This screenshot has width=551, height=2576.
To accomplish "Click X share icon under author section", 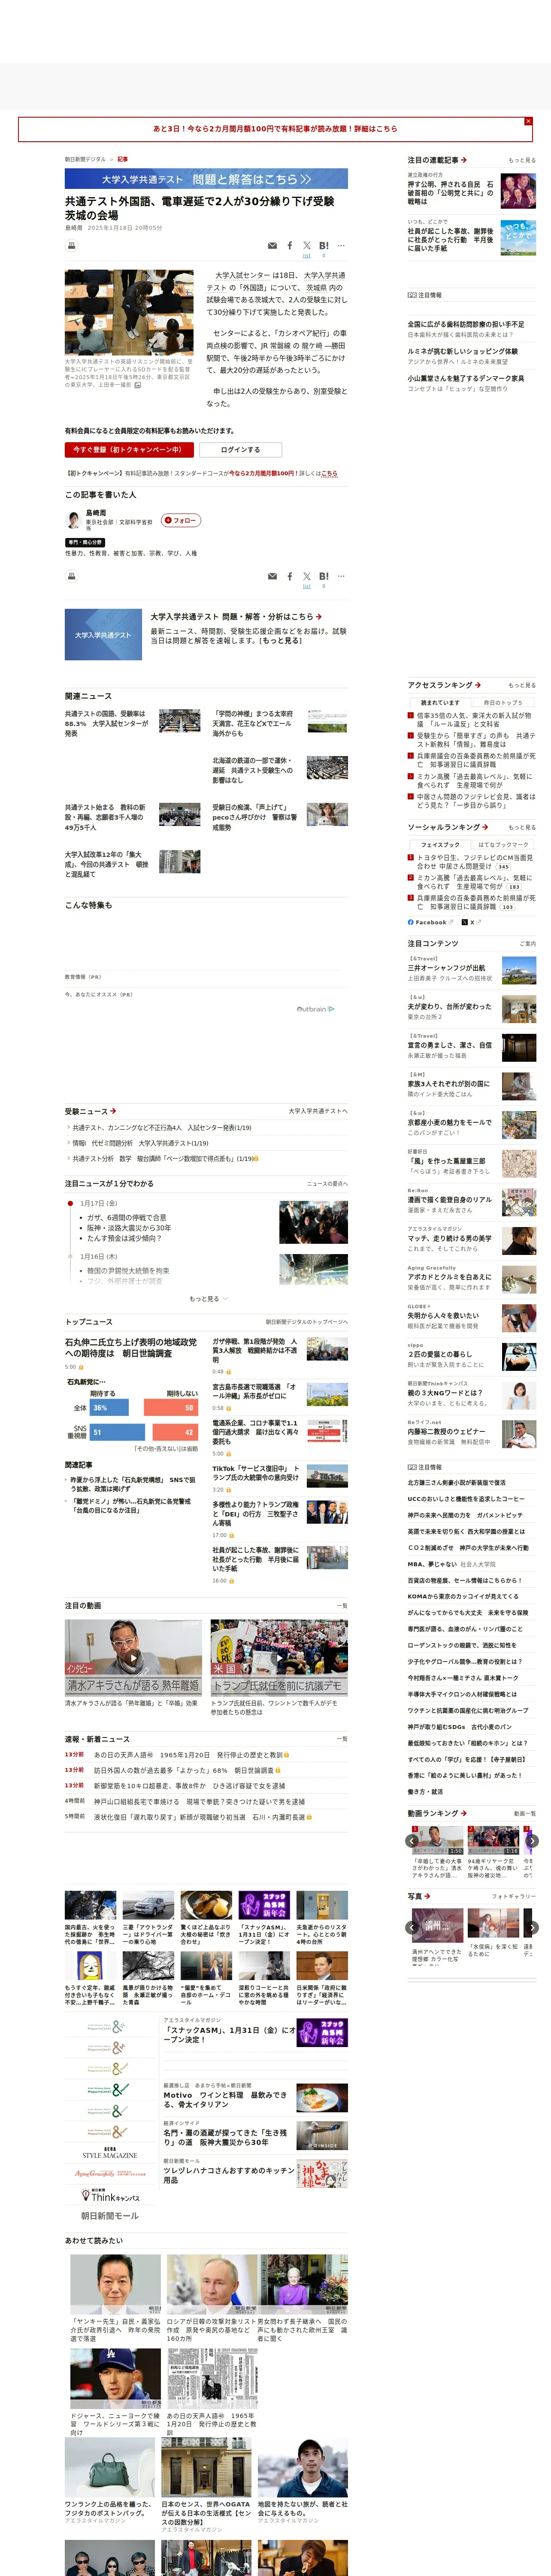I will click(307, 576).
